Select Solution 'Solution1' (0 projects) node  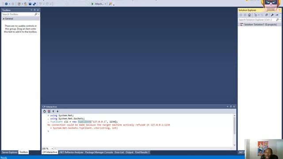tap(260, 25)
